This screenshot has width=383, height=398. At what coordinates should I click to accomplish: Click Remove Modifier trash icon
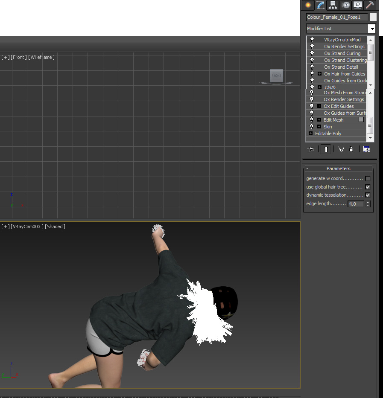point(351,149)
